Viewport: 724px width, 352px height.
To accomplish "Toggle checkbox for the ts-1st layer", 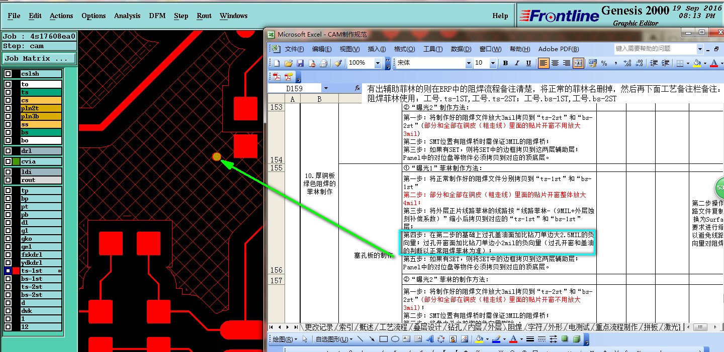I will click(x=8, y=271).
